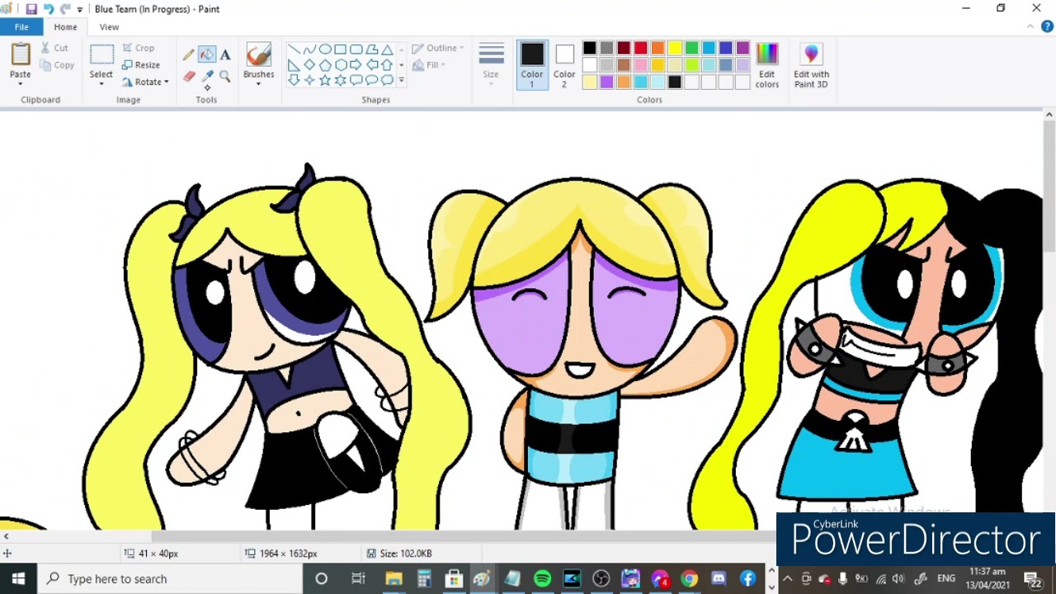Open the Windows Start menu
Viewport: 1056px width, 594px height.
pyautogui.click(x=18, y=579)
